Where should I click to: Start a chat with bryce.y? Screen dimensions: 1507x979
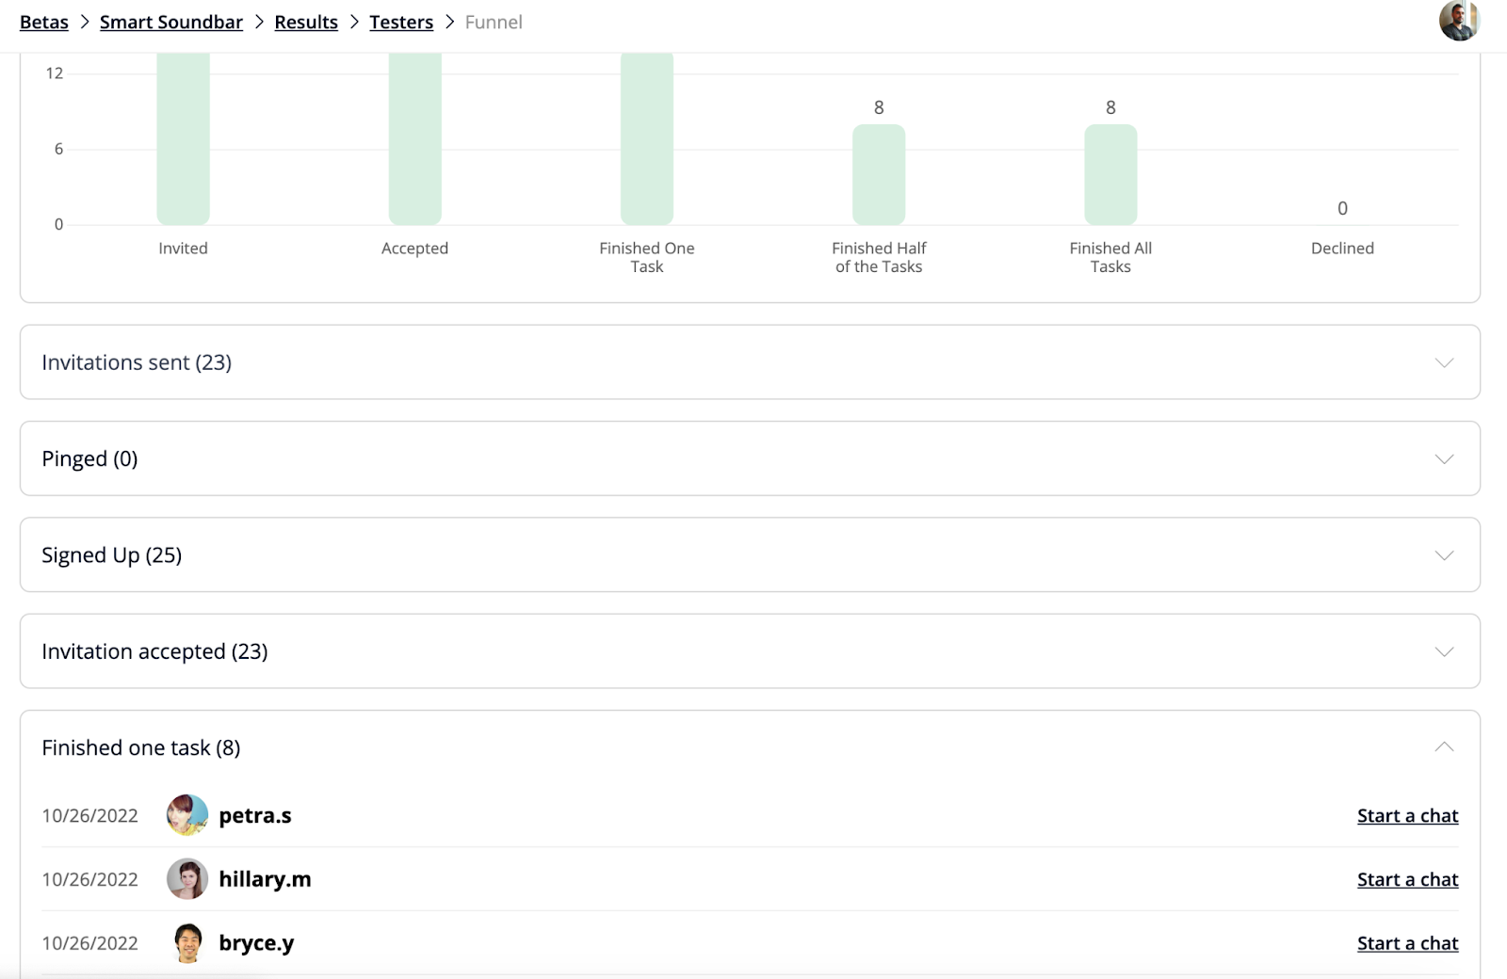coord(1407,943)
